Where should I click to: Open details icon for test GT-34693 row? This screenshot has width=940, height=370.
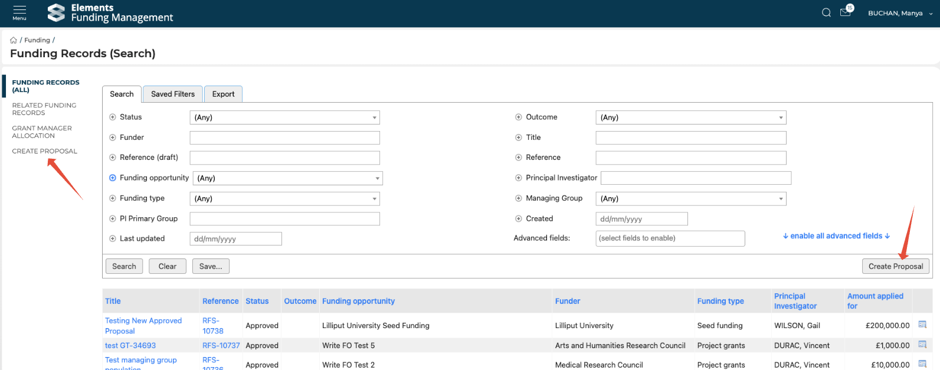tap(922, 345)
